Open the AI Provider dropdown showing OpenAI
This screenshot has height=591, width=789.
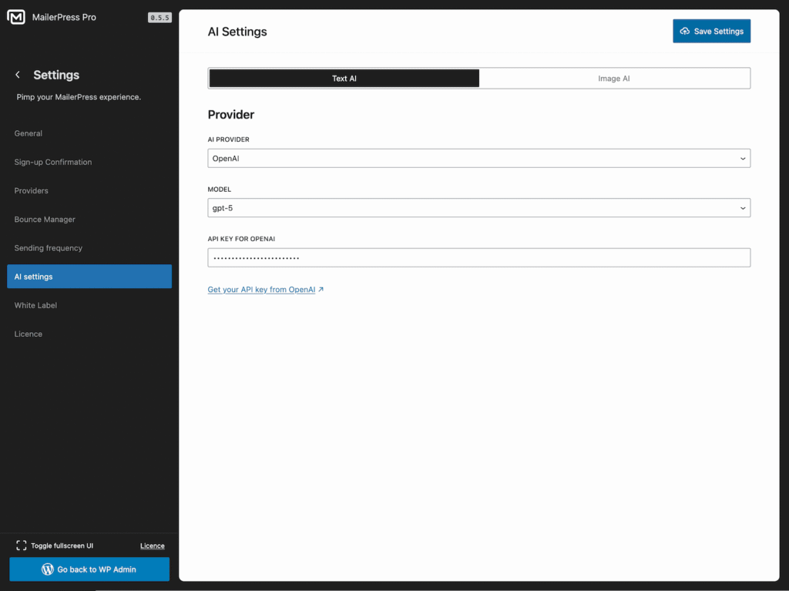(478, 158)
